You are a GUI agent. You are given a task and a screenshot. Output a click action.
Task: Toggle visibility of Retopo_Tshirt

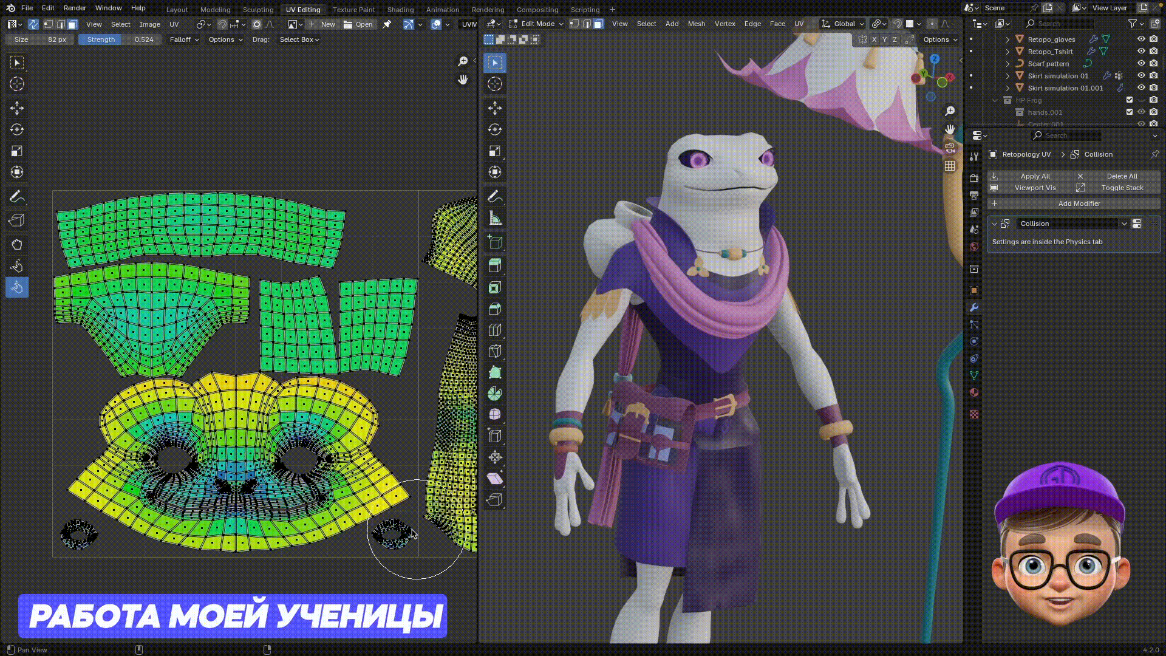pyautogui.click(x=1141, y=51)
